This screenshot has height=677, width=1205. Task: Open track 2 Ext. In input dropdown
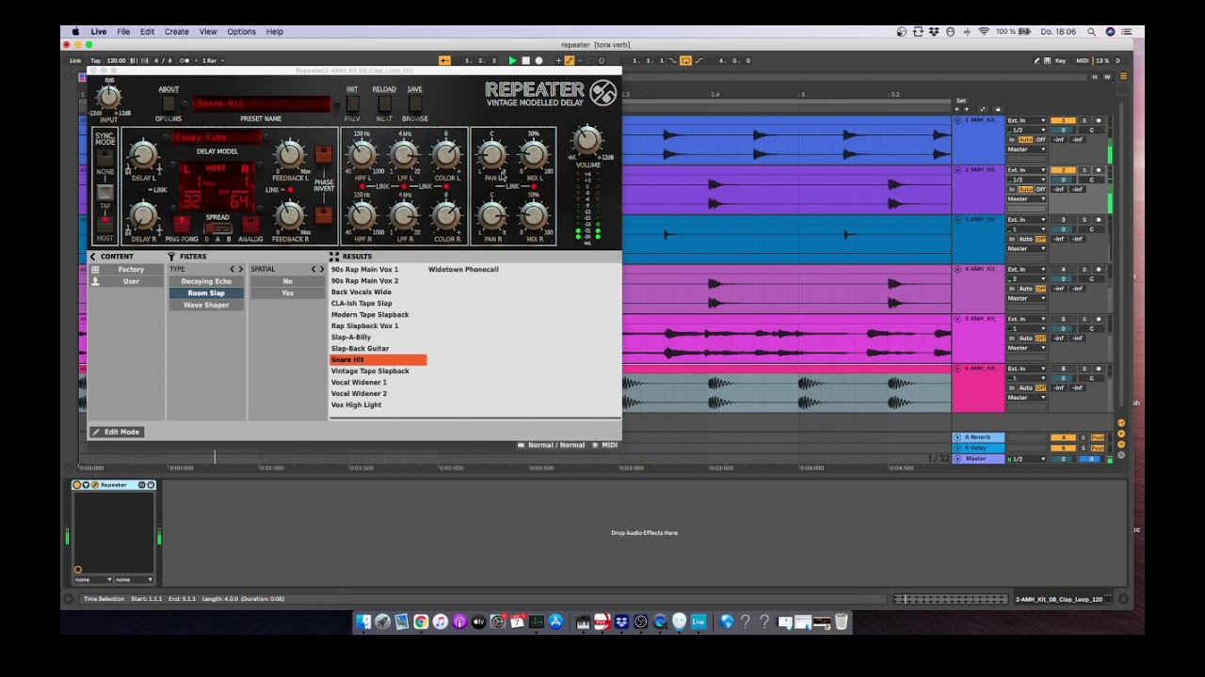(1026, 170)
